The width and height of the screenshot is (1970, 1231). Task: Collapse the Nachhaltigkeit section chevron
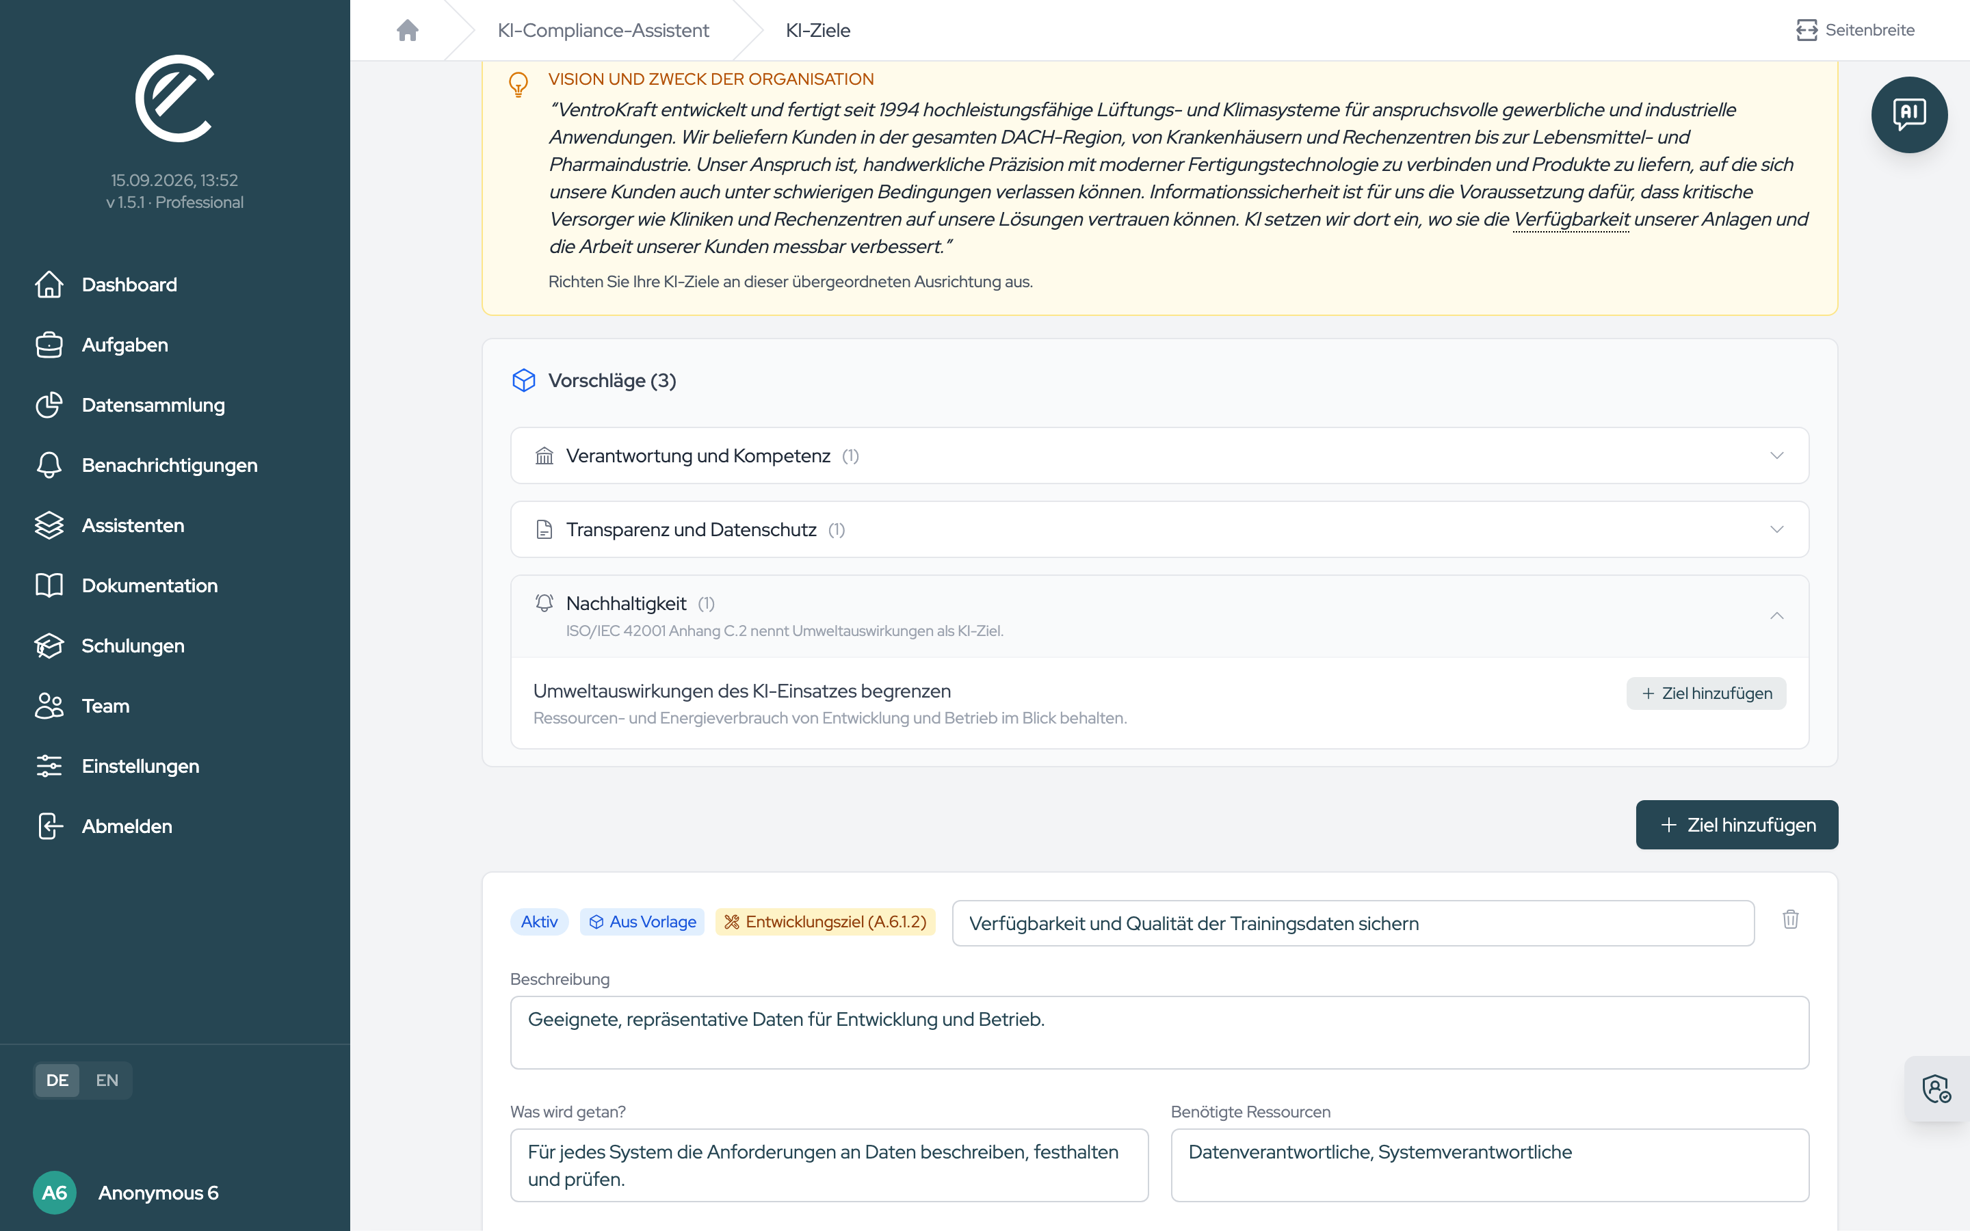tap(1776, 616)
